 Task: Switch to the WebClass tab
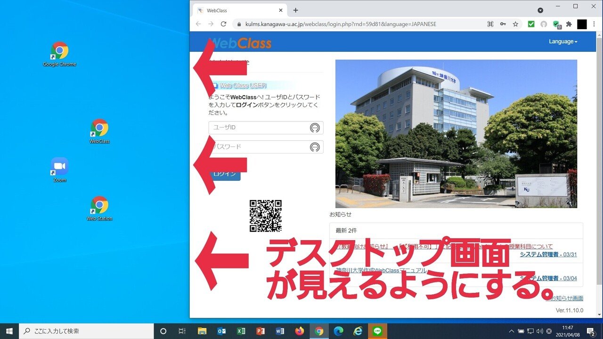click(239, 10)
